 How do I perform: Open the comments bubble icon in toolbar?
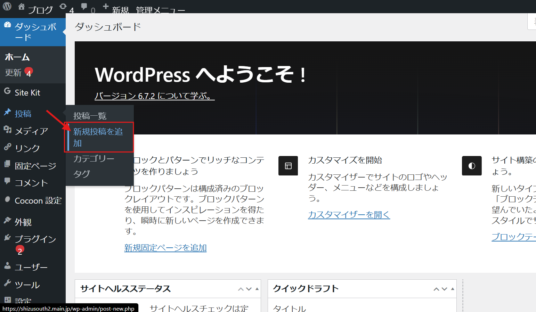click(x=84, y=7)
